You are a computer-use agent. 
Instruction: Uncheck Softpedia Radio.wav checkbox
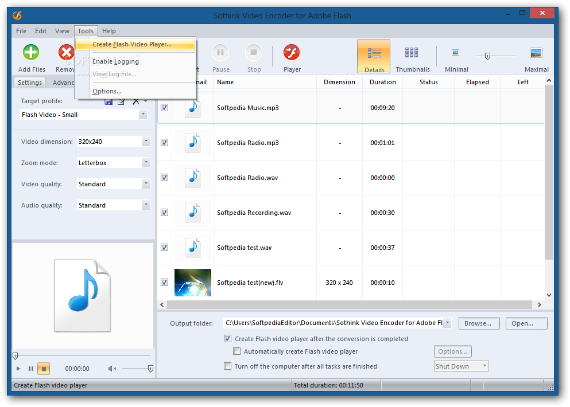pyautogui.click(x=165, y=177)
